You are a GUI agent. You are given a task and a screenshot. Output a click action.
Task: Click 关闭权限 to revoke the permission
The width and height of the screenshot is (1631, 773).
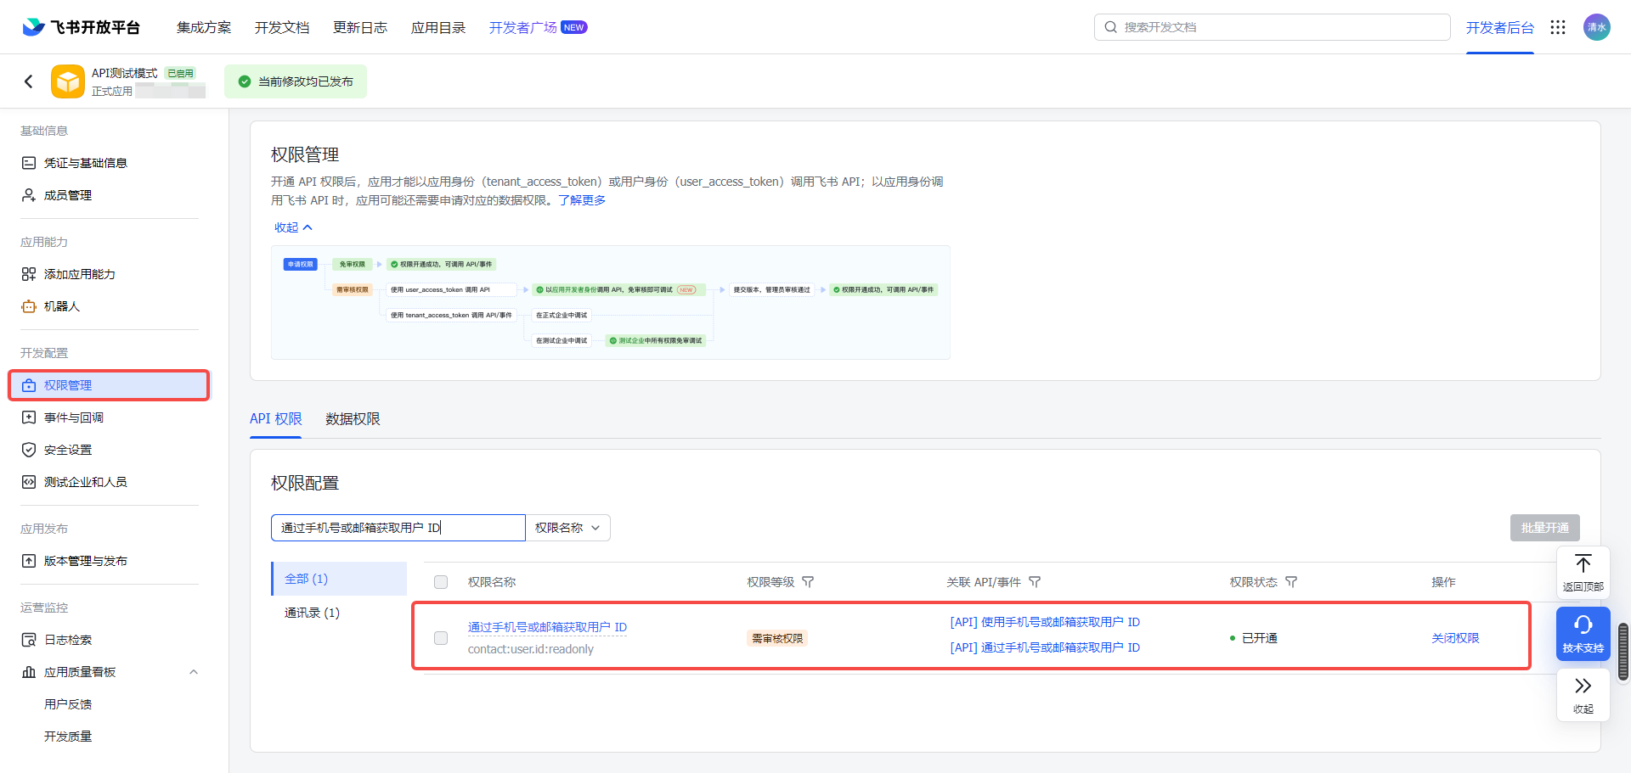coord(1454,638)
